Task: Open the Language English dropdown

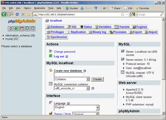Action: tap(77, 108)
